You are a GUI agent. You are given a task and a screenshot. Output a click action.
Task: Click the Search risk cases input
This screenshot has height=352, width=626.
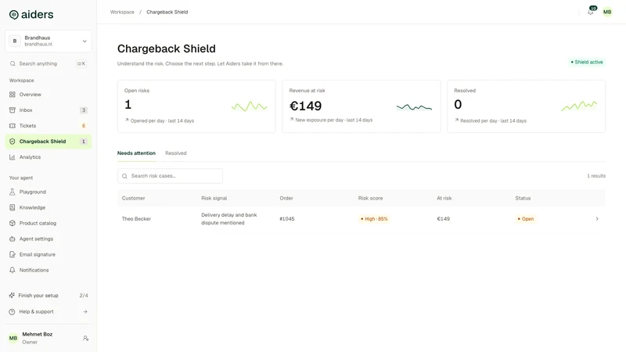click(170, 176)
